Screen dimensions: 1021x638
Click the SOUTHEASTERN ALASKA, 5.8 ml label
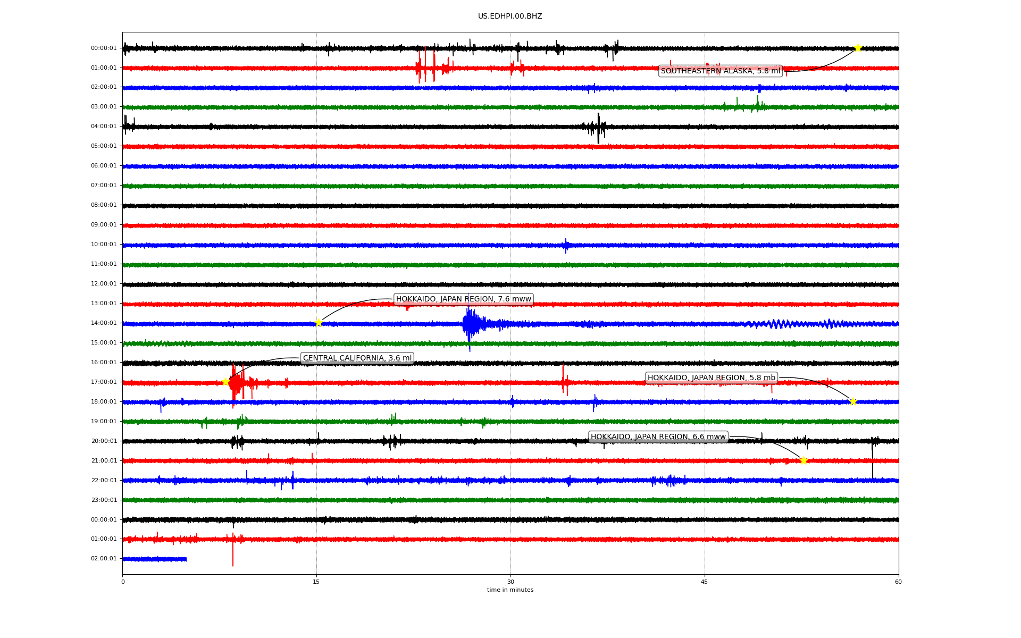(721, 71)
